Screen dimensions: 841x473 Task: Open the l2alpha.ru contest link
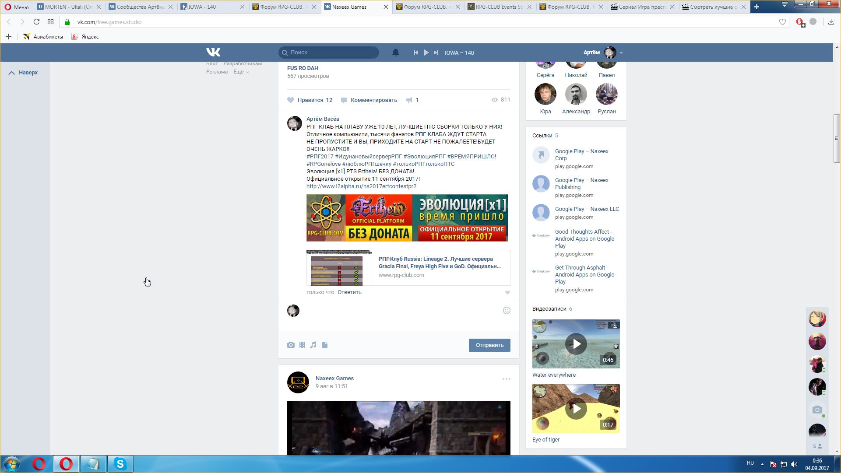pyautogui.click(x=361, y=186)
